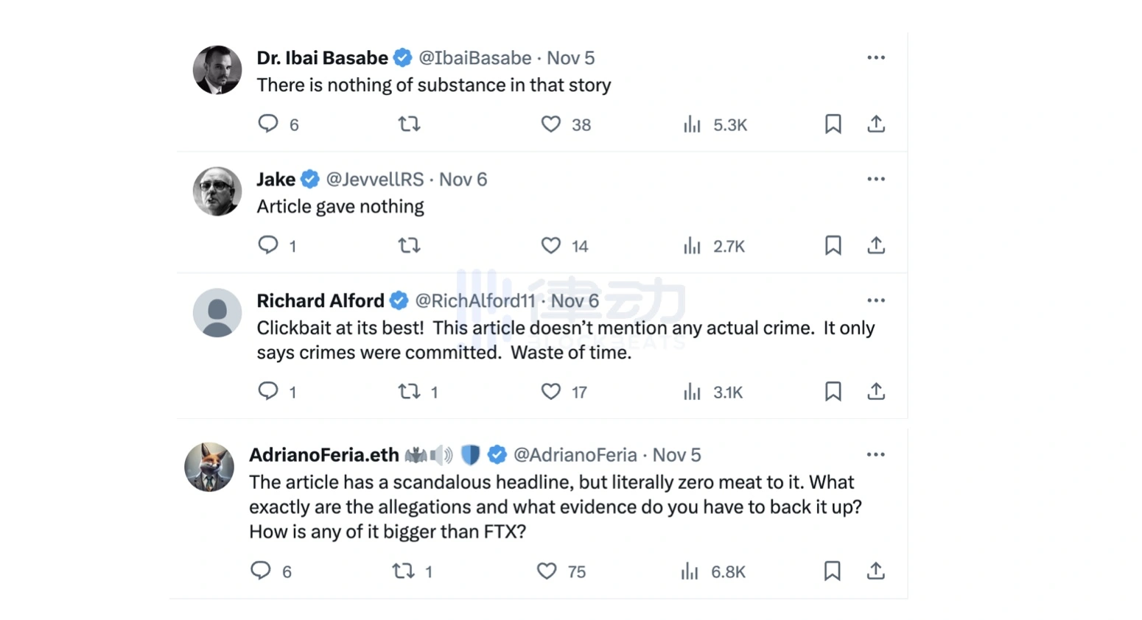Open Dr. Ibai Basabe's profile picture
Screen dimensions: 1142x620
pyautogui.click(x=217, y=70)
